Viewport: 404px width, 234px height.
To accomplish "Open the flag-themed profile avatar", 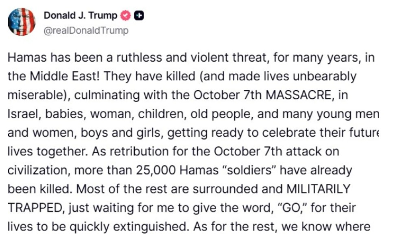I will point(22,21).
